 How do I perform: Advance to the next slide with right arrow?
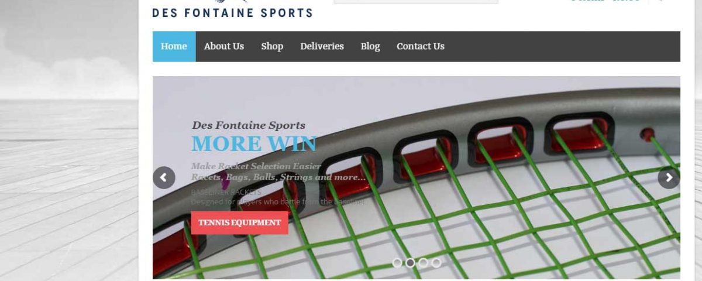(x=669, y=177)
